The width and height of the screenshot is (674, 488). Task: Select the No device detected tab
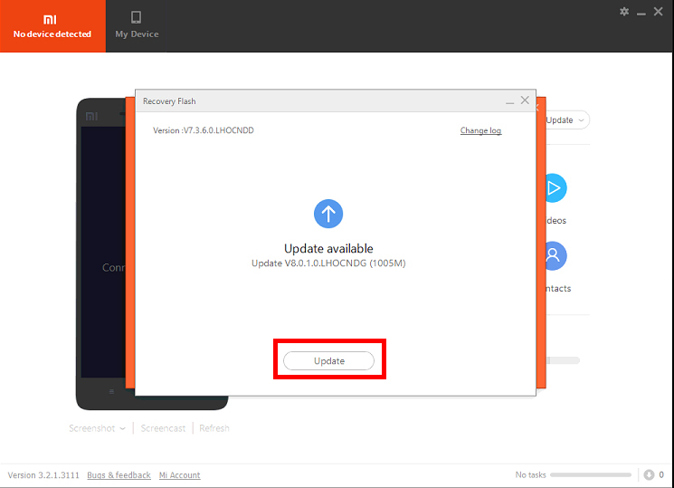(52, 26)
